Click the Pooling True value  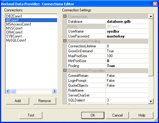point(127,66)
